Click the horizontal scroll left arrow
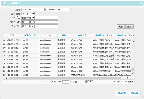This screenshot has height=99, width=144. click(7, 78)
